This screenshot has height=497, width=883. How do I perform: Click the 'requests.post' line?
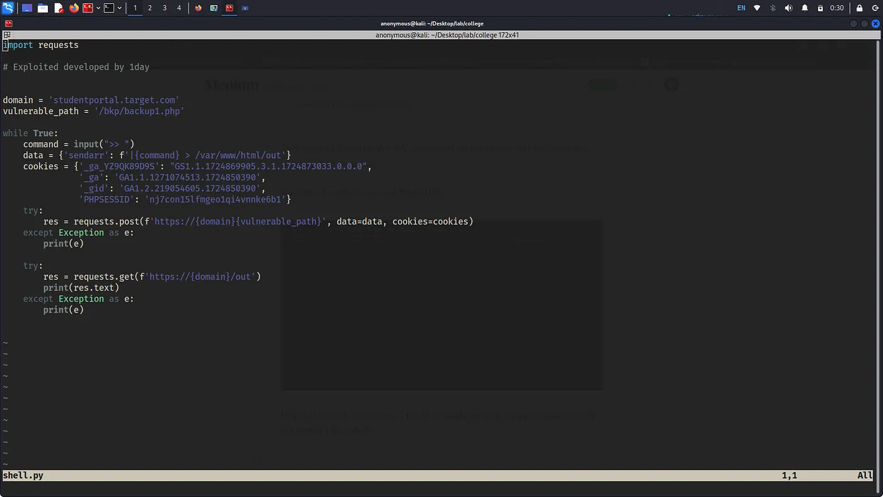click(258, 221)
